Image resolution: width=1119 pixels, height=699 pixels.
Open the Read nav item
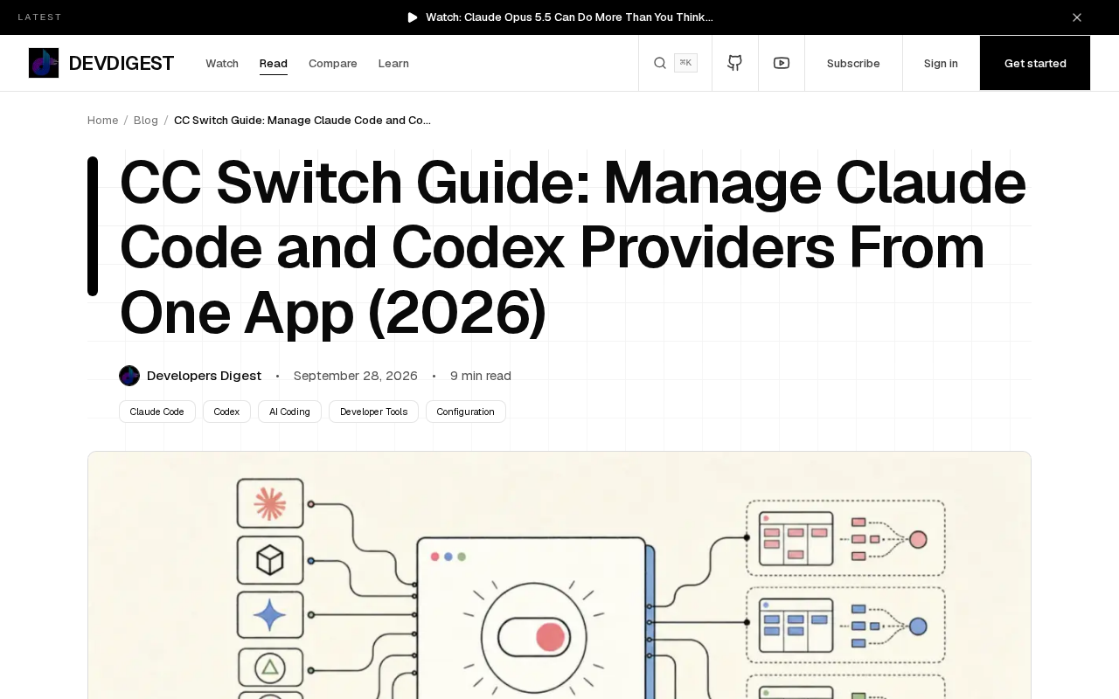[274, 63]
